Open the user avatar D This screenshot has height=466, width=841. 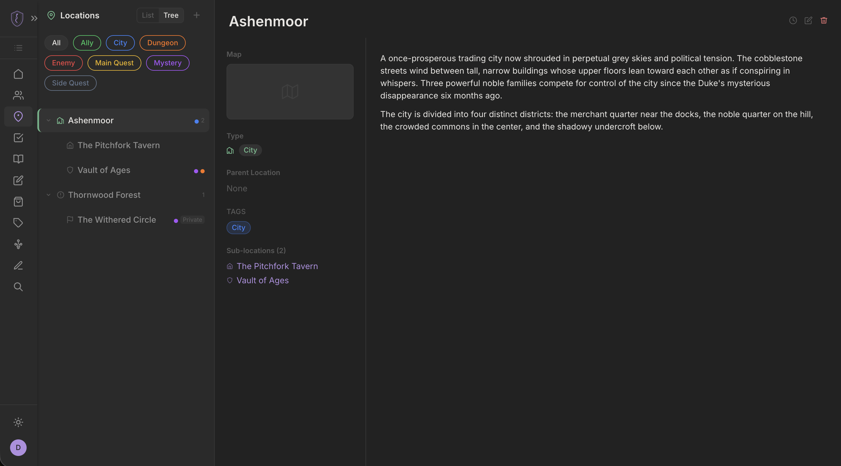tap(18, 447)
